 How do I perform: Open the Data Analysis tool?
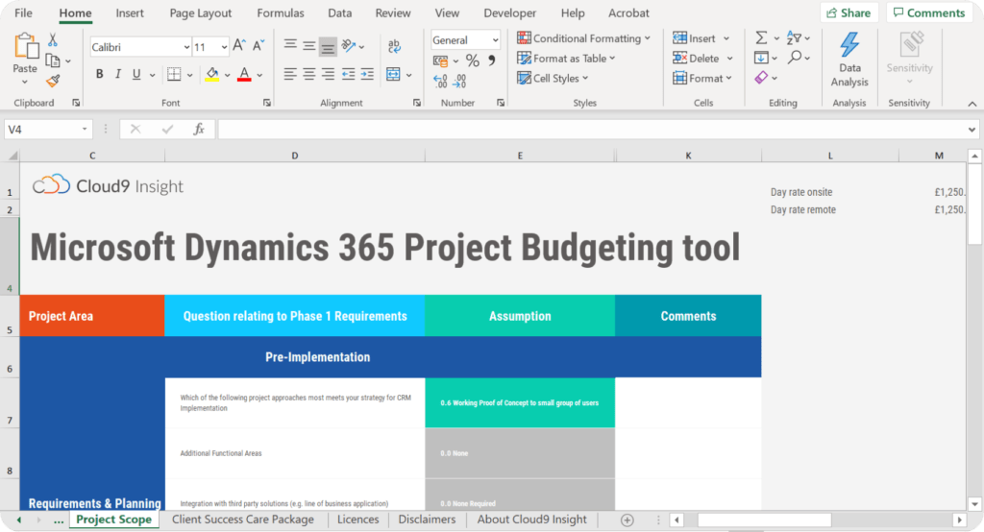click(849, 59)
